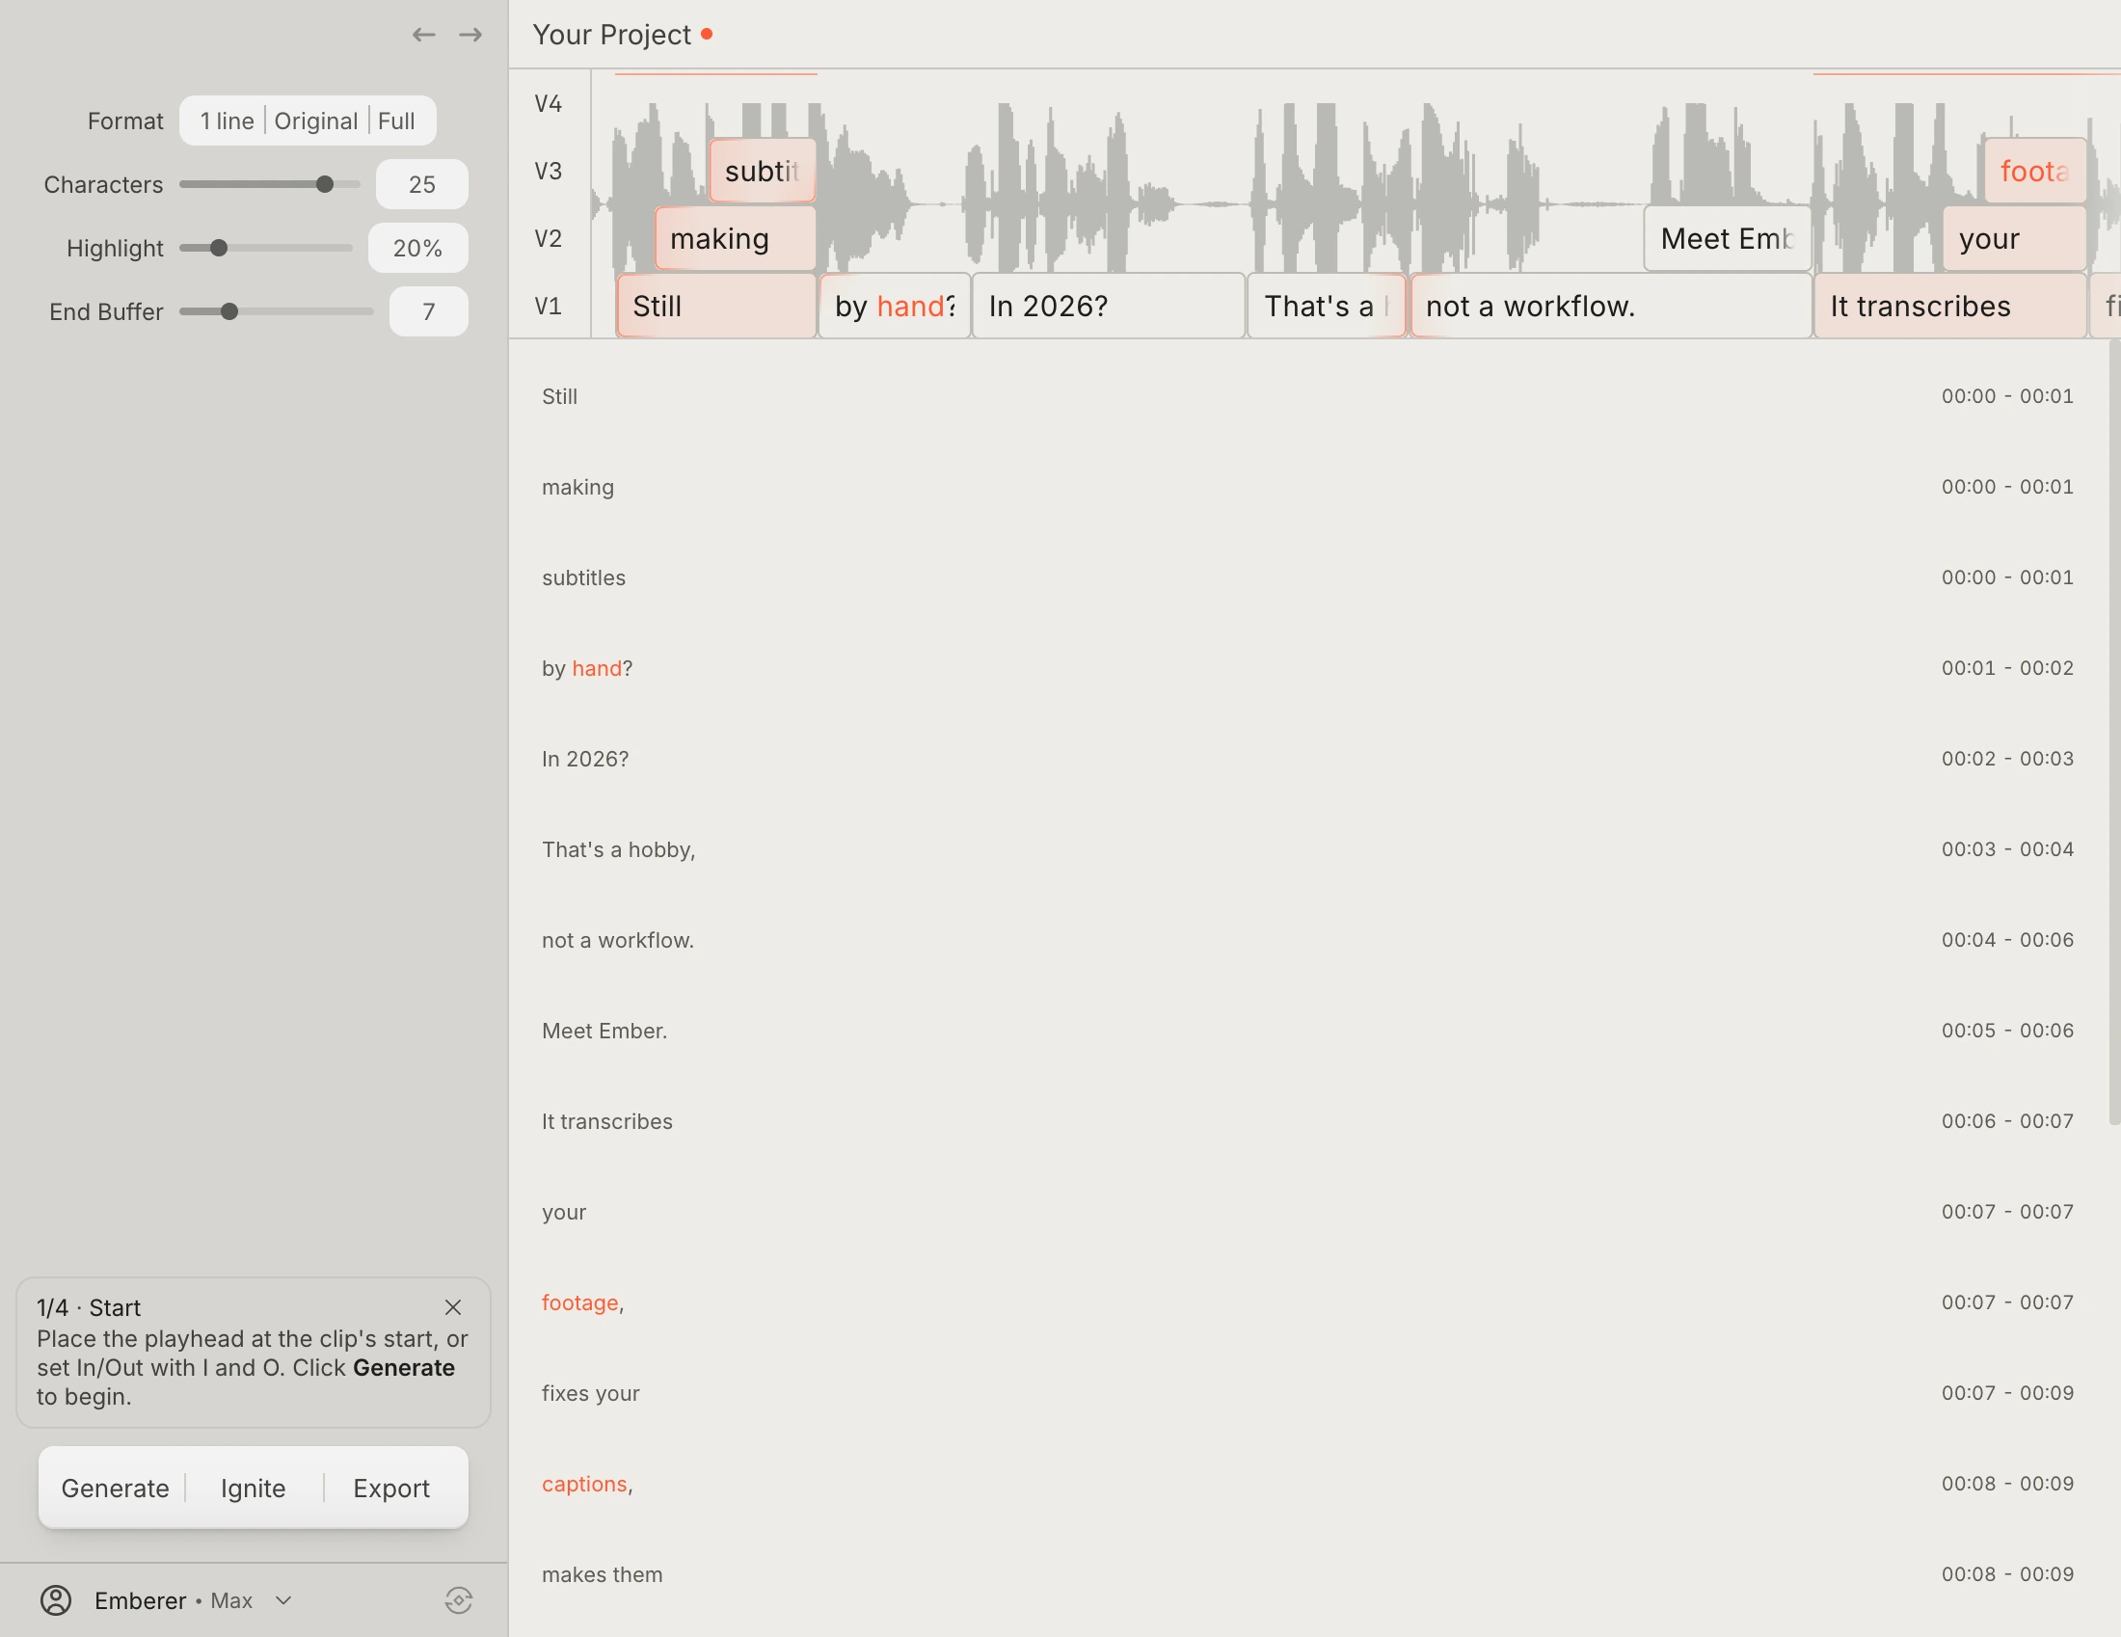The image size is (2121, 1637).
Task: Click the 'captions,' subtitle row
Action: (x=1307, y=1484)
